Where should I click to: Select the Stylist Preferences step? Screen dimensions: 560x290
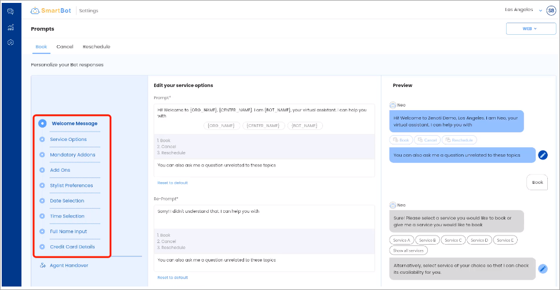71,186
